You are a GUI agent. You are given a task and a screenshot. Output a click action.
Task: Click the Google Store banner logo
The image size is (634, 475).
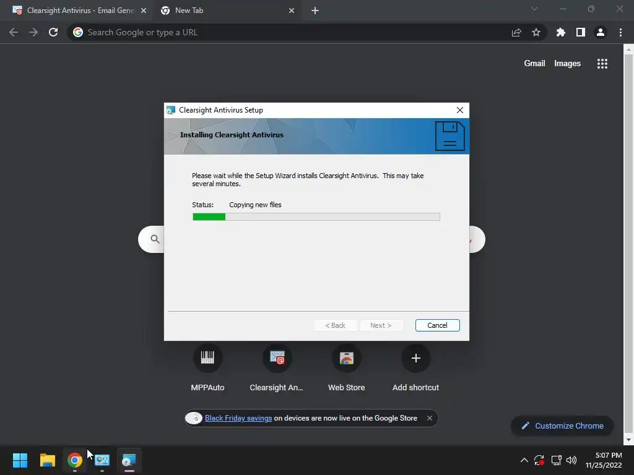pyautogui.click(x=194, y=418)
